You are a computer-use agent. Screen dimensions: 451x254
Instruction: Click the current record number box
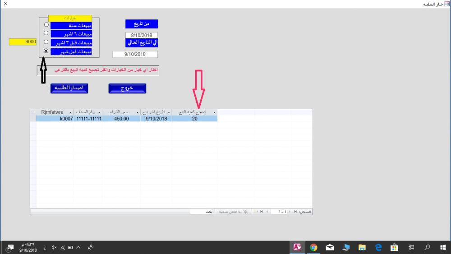click(x=278, y=212)
